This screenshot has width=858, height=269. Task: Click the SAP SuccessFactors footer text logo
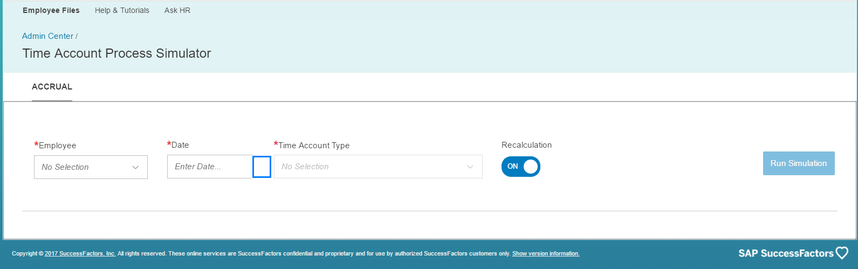click(x=786, y=253)
